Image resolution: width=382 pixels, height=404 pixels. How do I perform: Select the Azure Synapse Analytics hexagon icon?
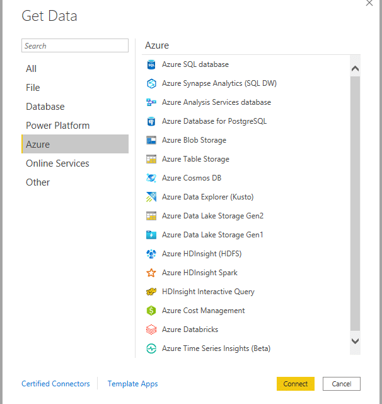pos(151,83)
